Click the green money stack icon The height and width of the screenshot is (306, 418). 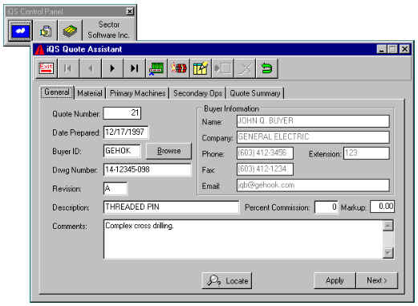click(70, 31)
